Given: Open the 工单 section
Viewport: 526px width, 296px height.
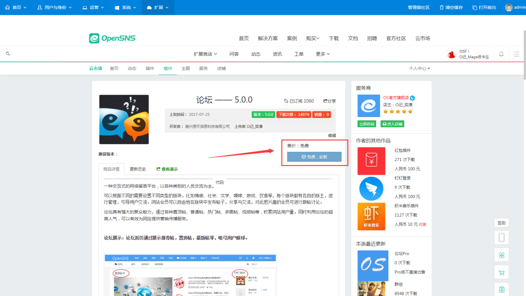Looking at the screenshot, I should pyautogui.click(x=299, y=54).
